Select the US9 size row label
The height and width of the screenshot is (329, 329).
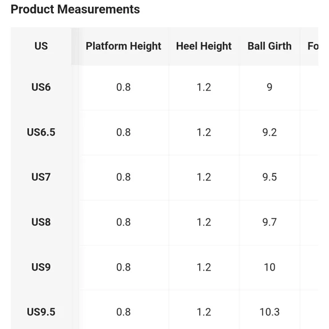(x=41, y=267)
